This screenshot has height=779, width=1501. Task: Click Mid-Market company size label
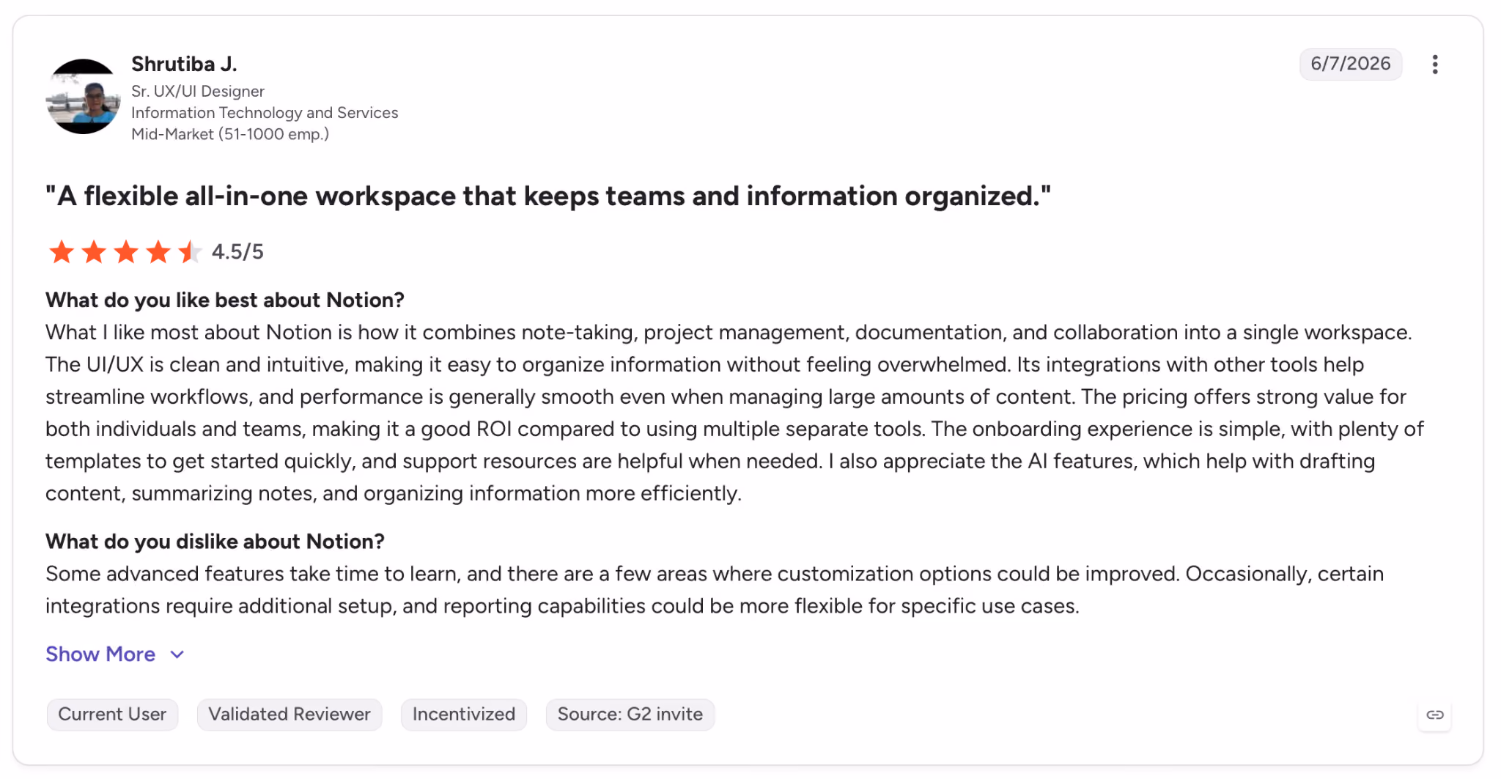pos(230,134)
